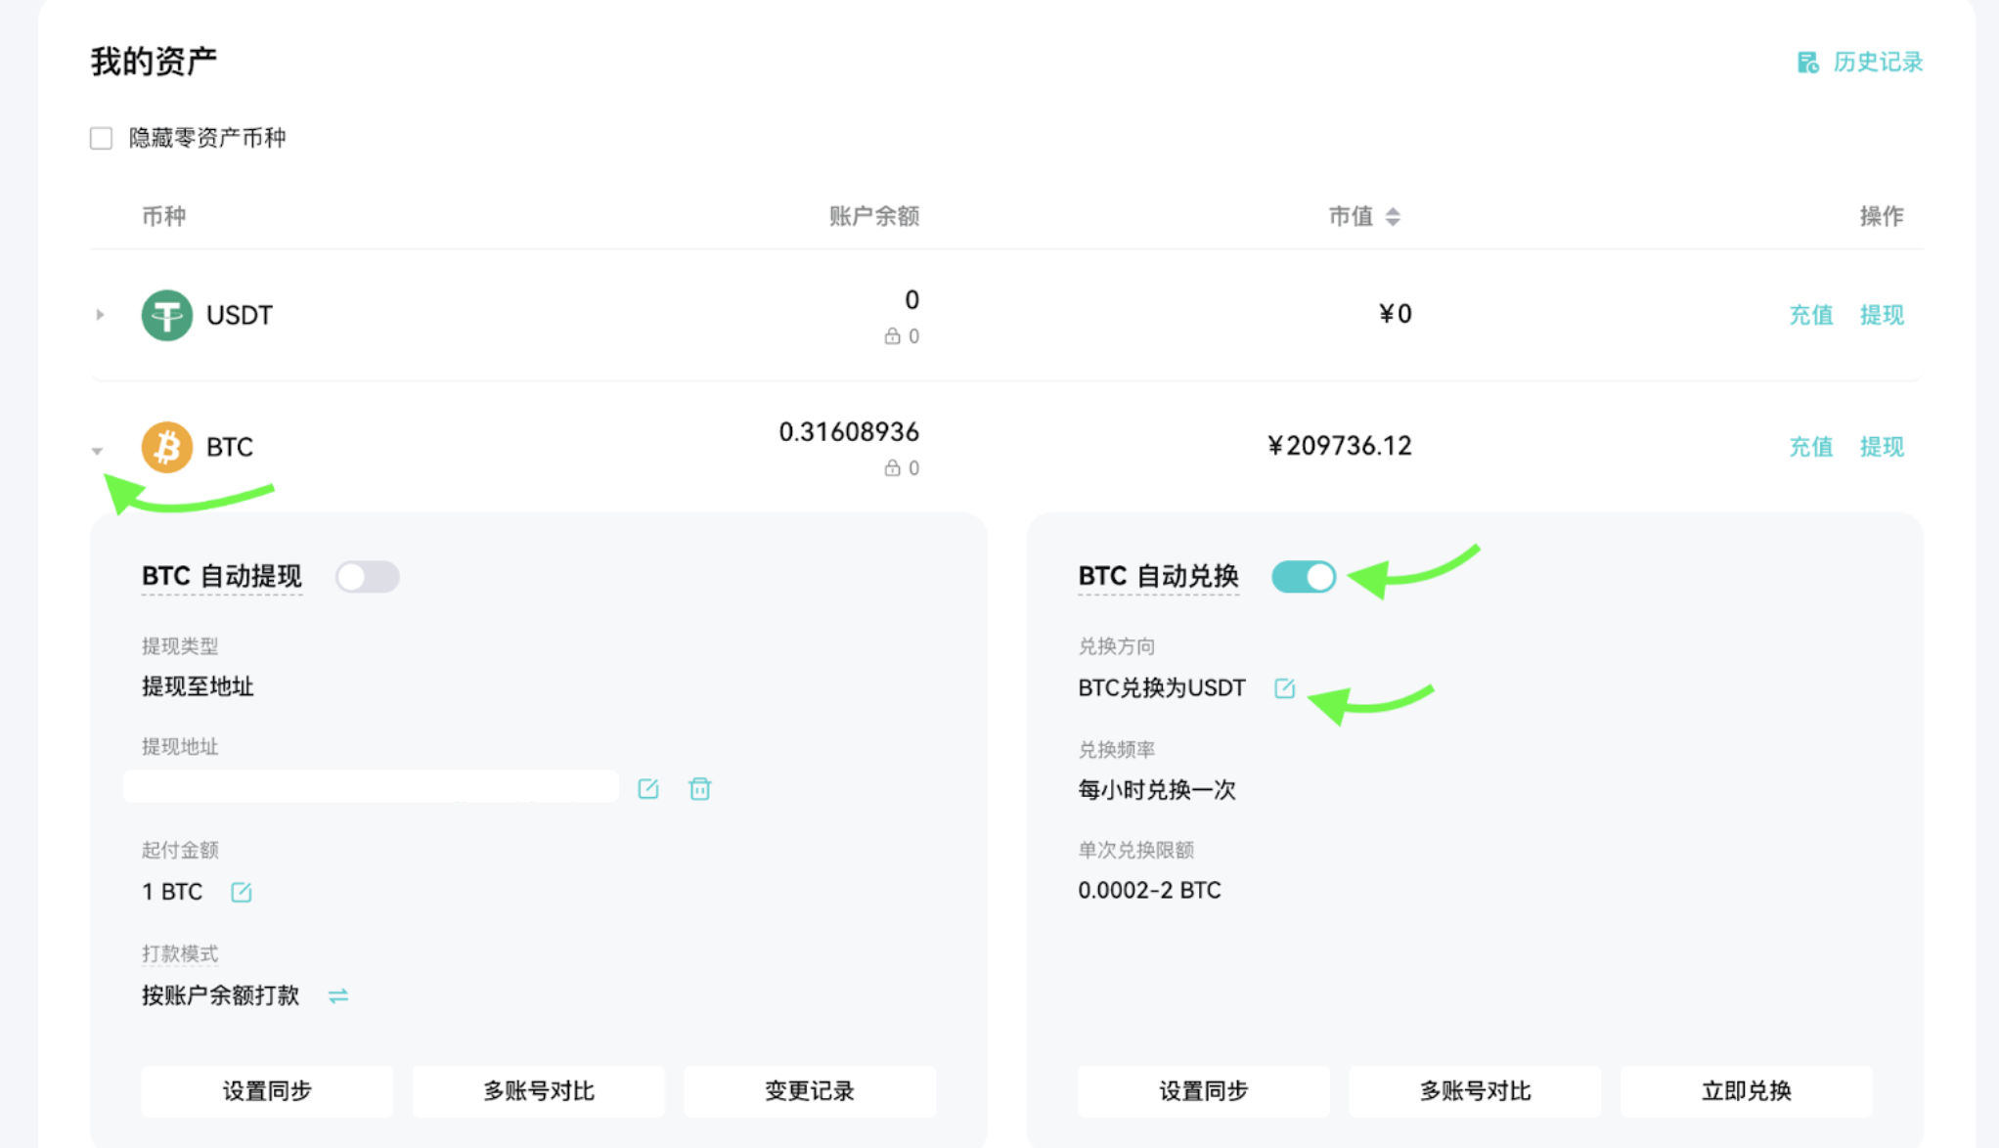Edit the 起付金额 1 BTC threshold

241,892
